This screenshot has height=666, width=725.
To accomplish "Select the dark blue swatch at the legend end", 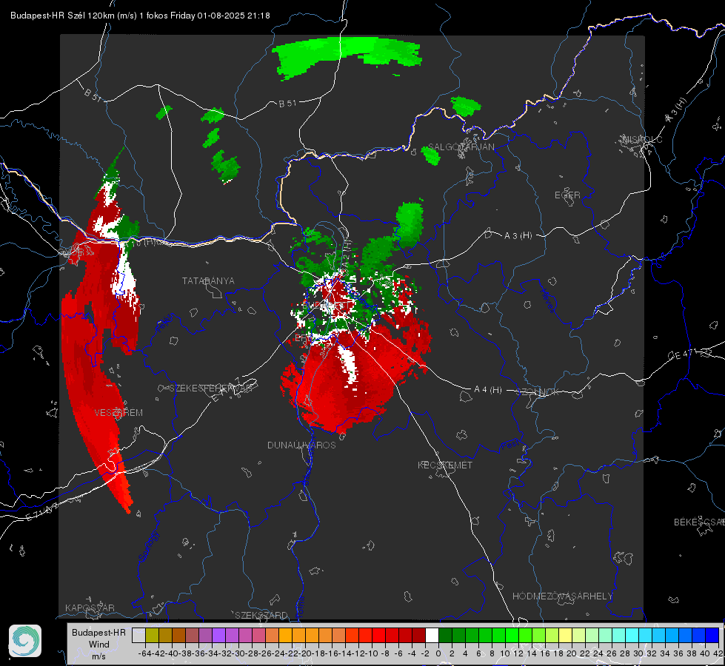I will click(x=712, y=635).
